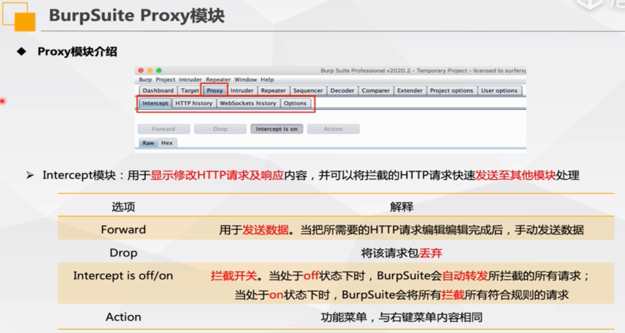This screenshot has width=625, height=333.
Task: Open the Help menu
Action: tap(267, 79)
